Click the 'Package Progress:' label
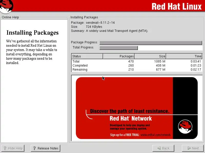The width and height of the screenshot is (205, 153). pos(84,42)
